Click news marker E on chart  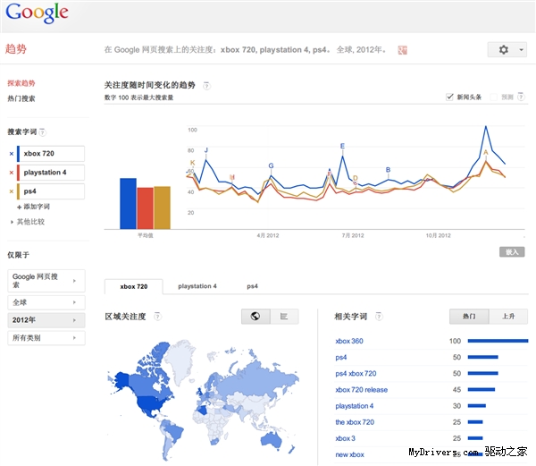tap(342, 146)
